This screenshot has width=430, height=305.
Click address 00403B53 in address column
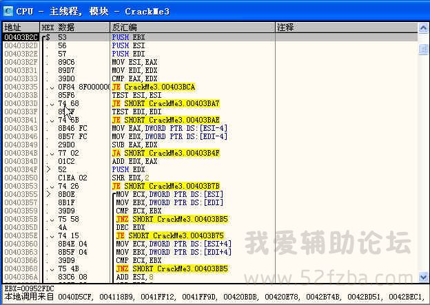pos(21,186)
